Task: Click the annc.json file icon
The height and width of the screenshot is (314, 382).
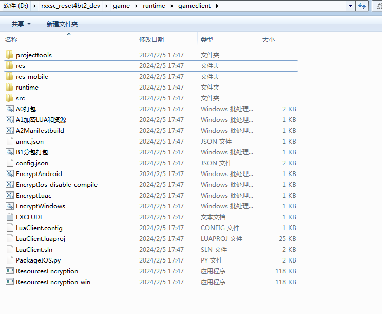Action: click(9, 142)
